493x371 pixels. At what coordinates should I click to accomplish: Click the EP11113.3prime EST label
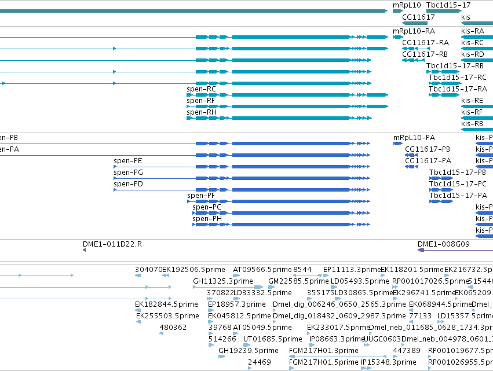[x=352, y=270]
